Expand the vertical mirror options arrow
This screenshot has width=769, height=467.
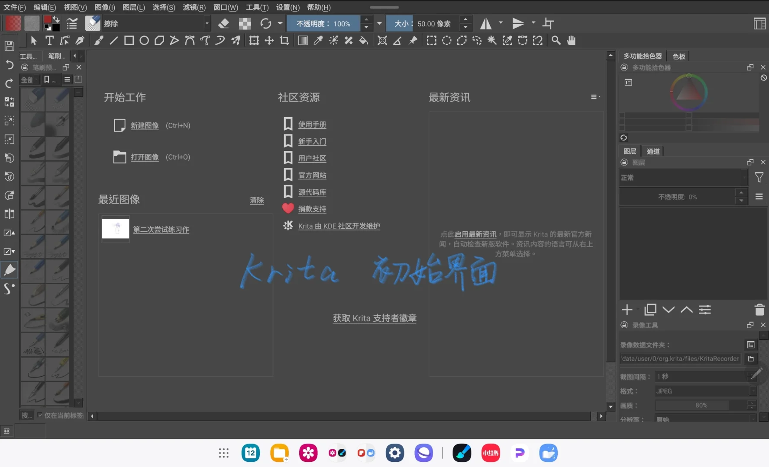[533, 22]
